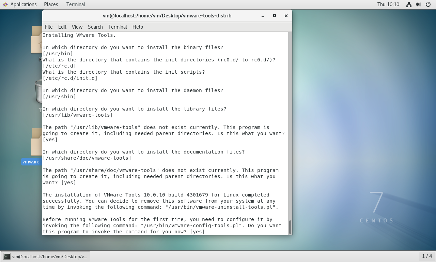Click the "[/usr/lib/vmware-tools]" default text
Screen dimensions: 436x262
pyautogui.click(x=78, y=115)
